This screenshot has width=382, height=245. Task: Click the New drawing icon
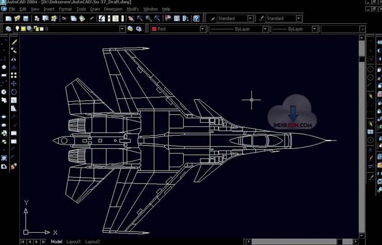[9, 19]
